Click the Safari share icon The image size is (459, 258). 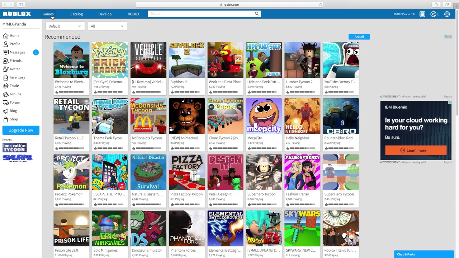click(436, 5)
